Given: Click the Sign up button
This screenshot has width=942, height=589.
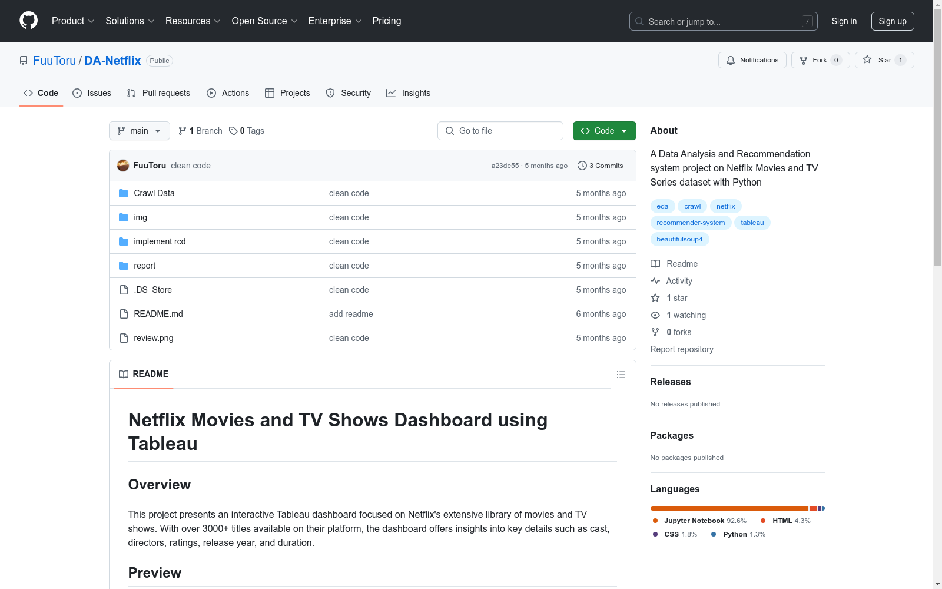Looking at the screenshot, I should (893, 21).
